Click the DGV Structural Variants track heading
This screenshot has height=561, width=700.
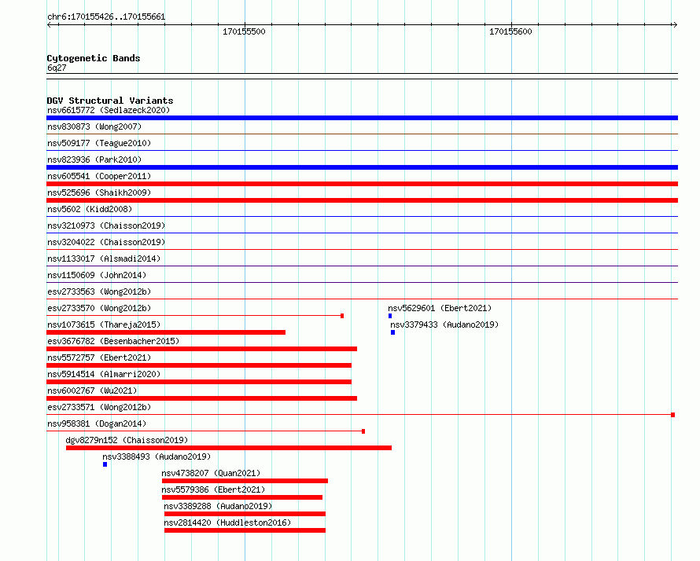coord(110,101)
